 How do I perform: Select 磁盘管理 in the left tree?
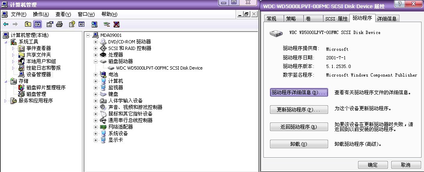coord(36,94)
